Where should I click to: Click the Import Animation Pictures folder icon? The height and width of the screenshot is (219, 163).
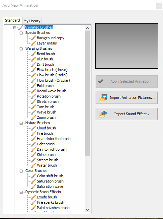pos(103,98)
